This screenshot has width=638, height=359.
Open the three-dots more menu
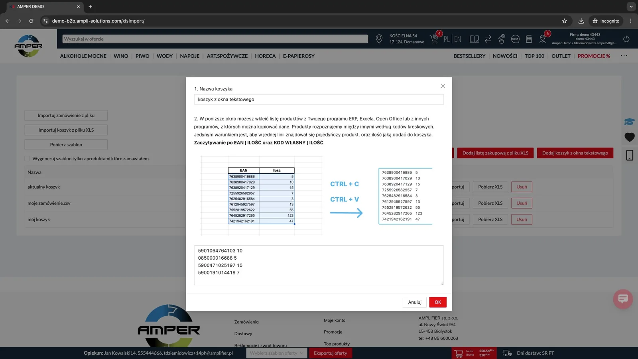[x=624, y=55]
